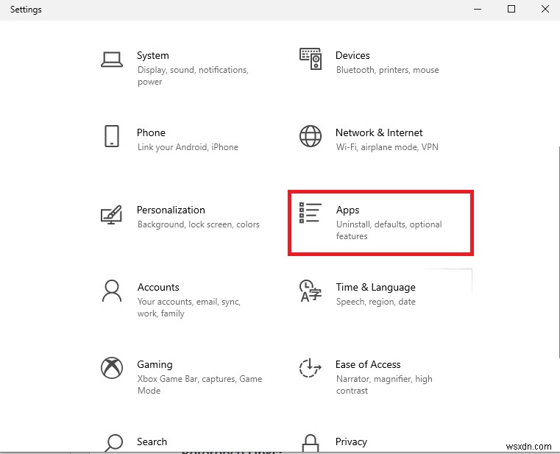Click "Display, sound, notifications, power" description
Image resolution: width=560 pixels, height=454 pixels.
[193, 76]
